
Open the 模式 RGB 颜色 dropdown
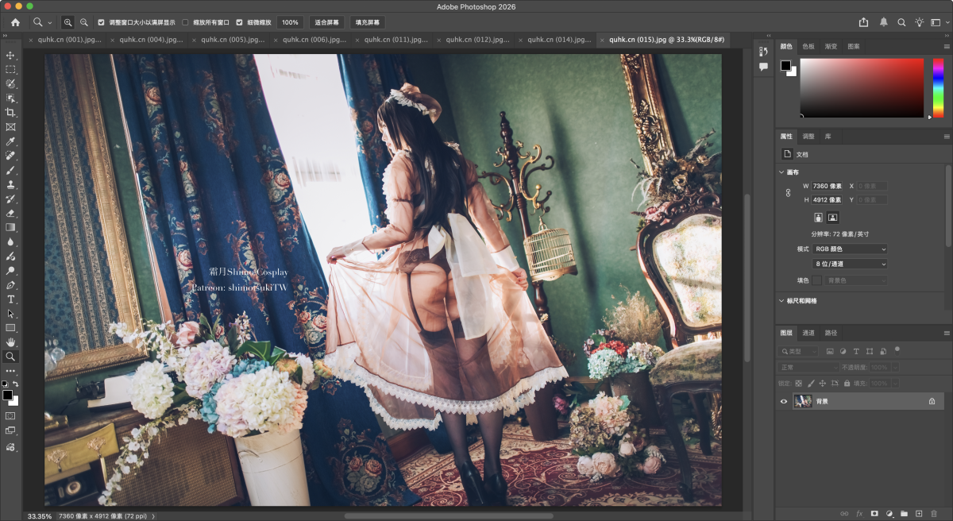(850, 249)
